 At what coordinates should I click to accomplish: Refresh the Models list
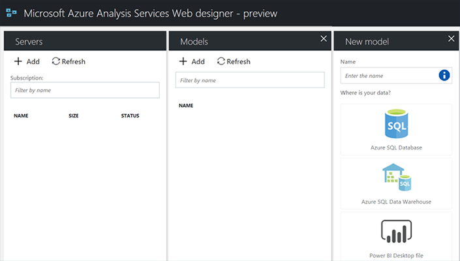[x=234, y=61]
